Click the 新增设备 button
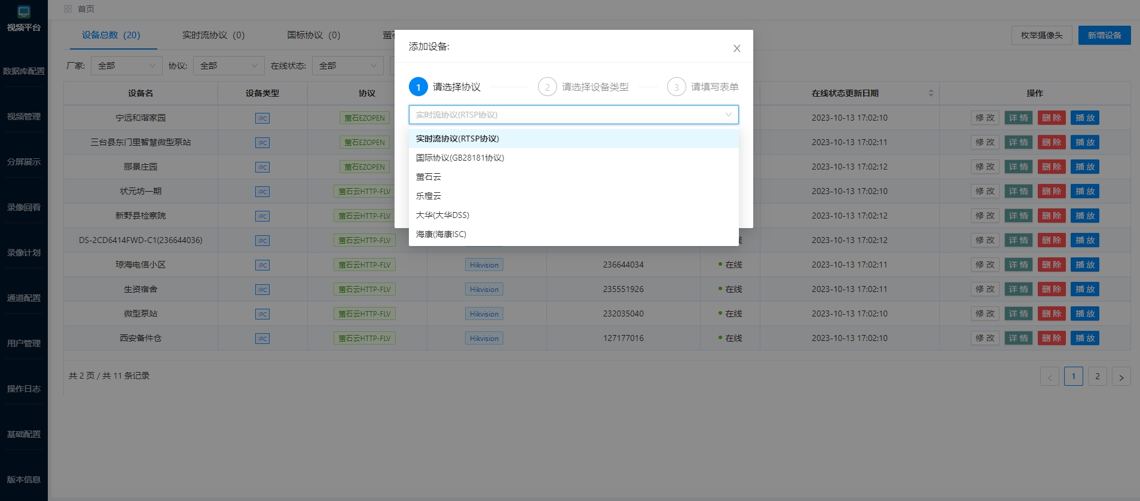 click(x=1105, y=35)
